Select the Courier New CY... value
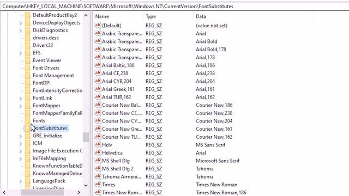The height and width of the screenshot is (196, 349). click(x=121, y=121)
